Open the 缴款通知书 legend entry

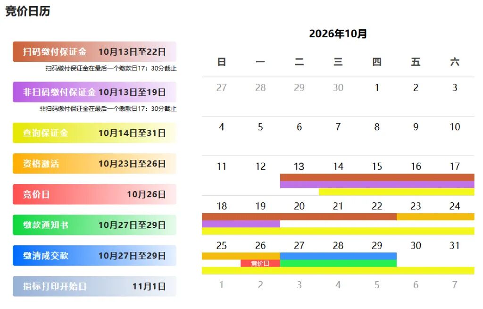click(x=94, y=225)
